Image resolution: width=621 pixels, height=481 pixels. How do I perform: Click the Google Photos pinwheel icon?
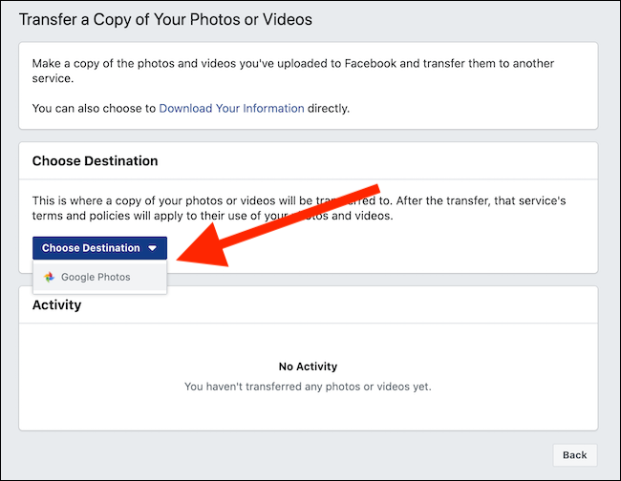tap(49, 278)
